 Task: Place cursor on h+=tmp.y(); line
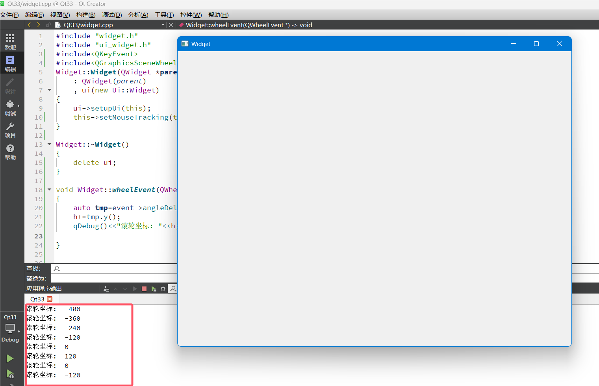[97, 217]
